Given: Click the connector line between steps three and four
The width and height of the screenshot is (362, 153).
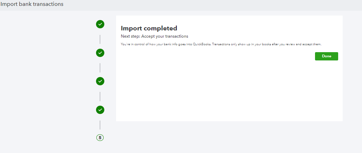Looking at the screenshot, I should (100, 96).
